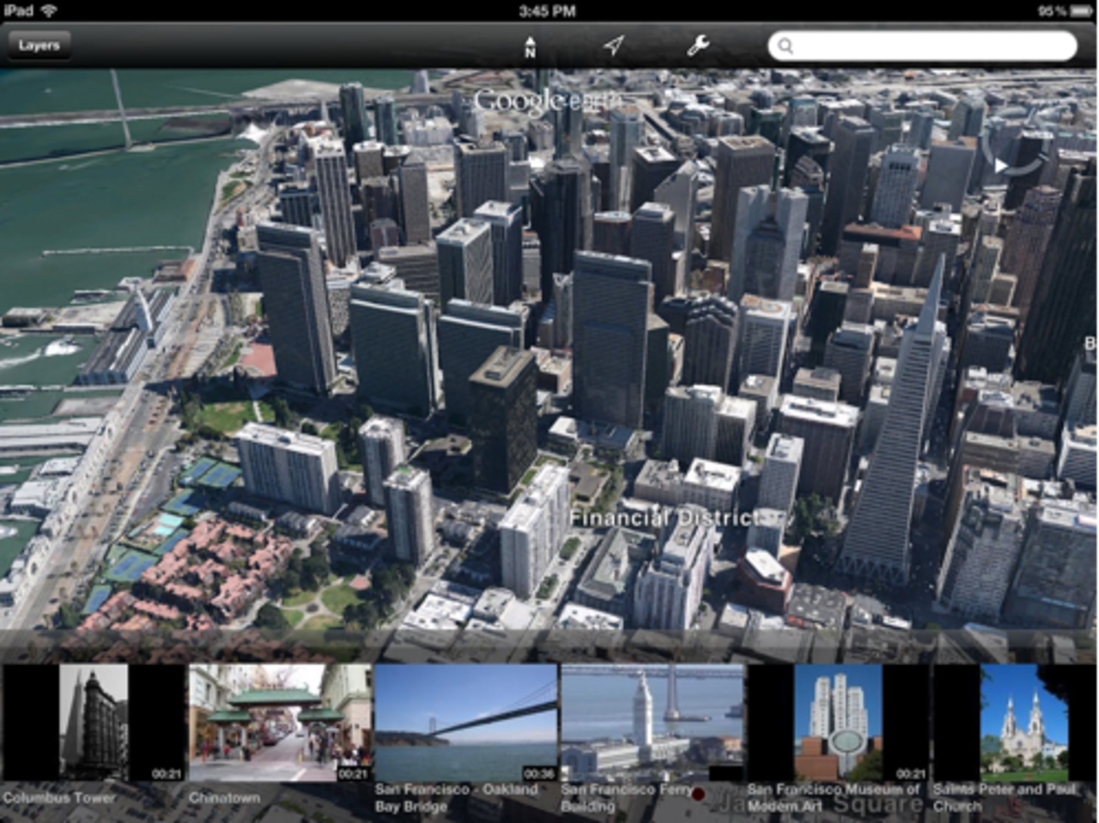Tap the Google Earth watermark logo
Image resolution: width=1099 pixels, height=823 pixels.
549,99
